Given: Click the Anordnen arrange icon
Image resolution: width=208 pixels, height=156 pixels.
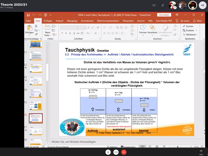Looking at the screenshot, I should pos(152,28).
